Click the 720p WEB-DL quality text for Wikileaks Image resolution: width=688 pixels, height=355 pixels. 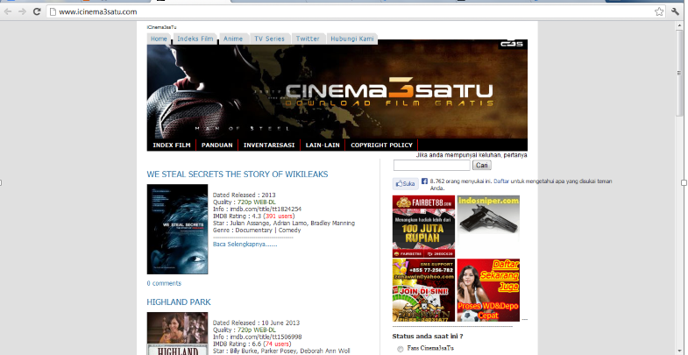pyautogui.click(x=257, y=202)
